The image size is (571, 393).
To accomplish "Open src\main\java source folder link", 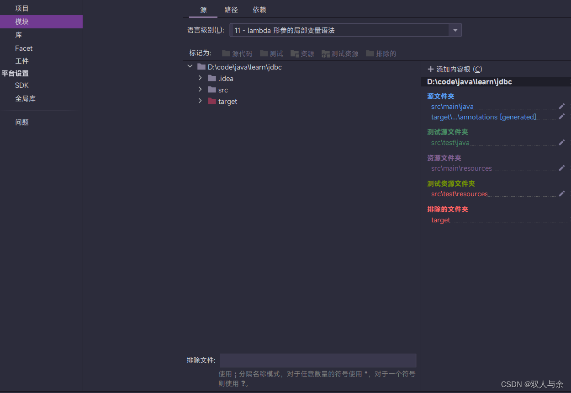I will point(452,106).
